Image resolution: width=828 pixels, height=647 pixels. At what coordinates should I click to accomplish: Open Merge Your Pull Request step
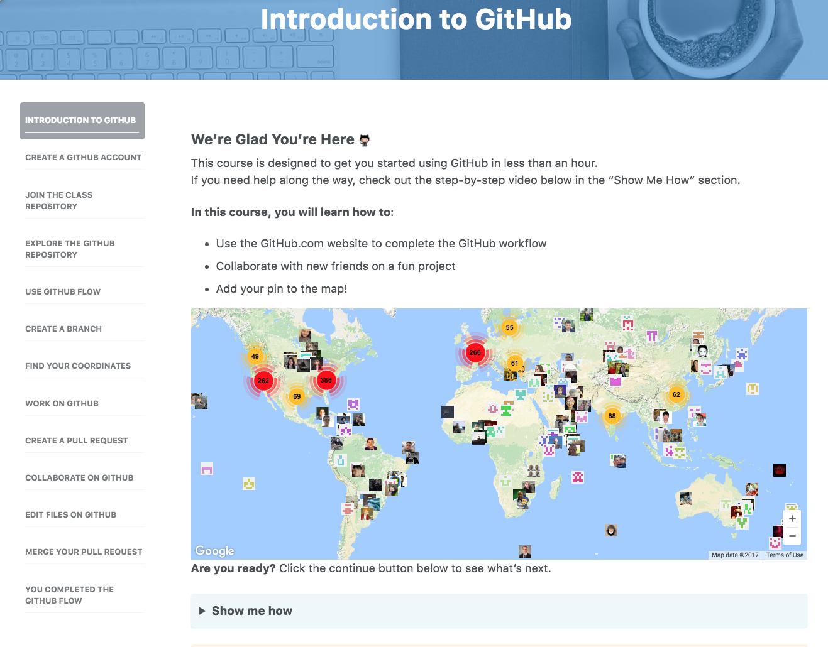(x=84, y=552)
